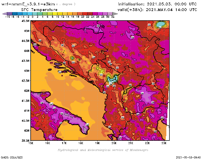The width and height of the screenshot is (206, 159).
Task: Click the '40N' latitude label
Action: pos(27,131)
